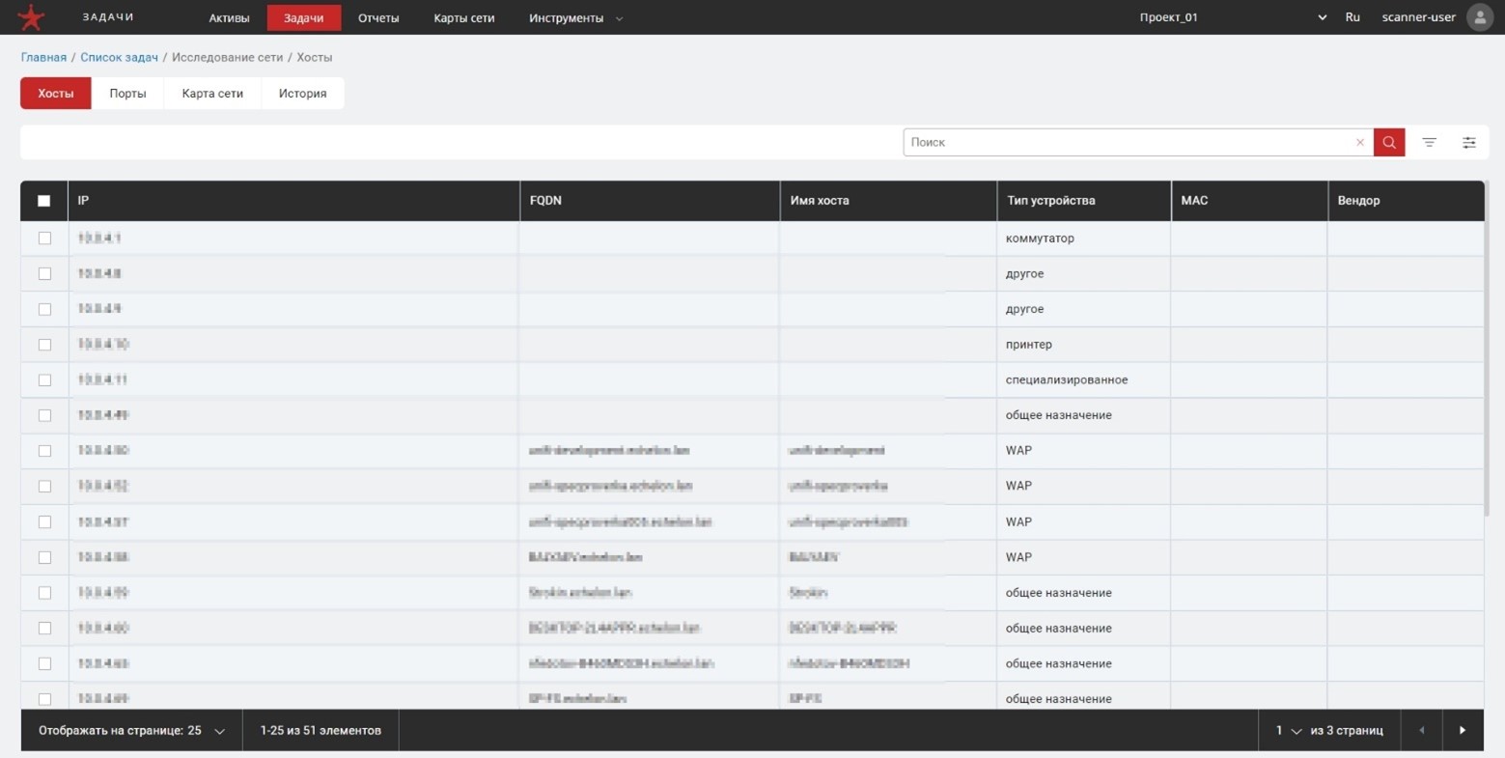Open the Задачи menu item
Screen dimensions: 1505x758
coord(304,17)
